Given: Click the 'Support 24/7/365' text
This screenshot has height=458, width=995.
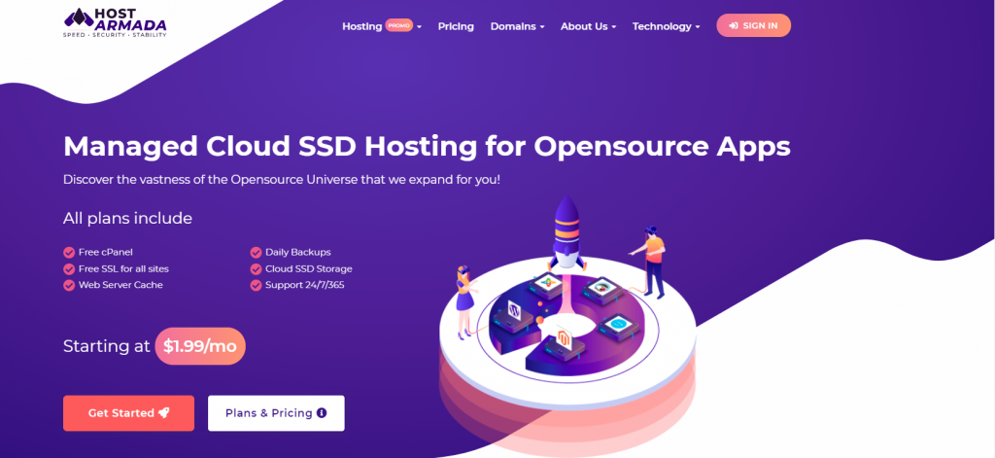Looking at the screenshot, I should click(x=305, y=285).
